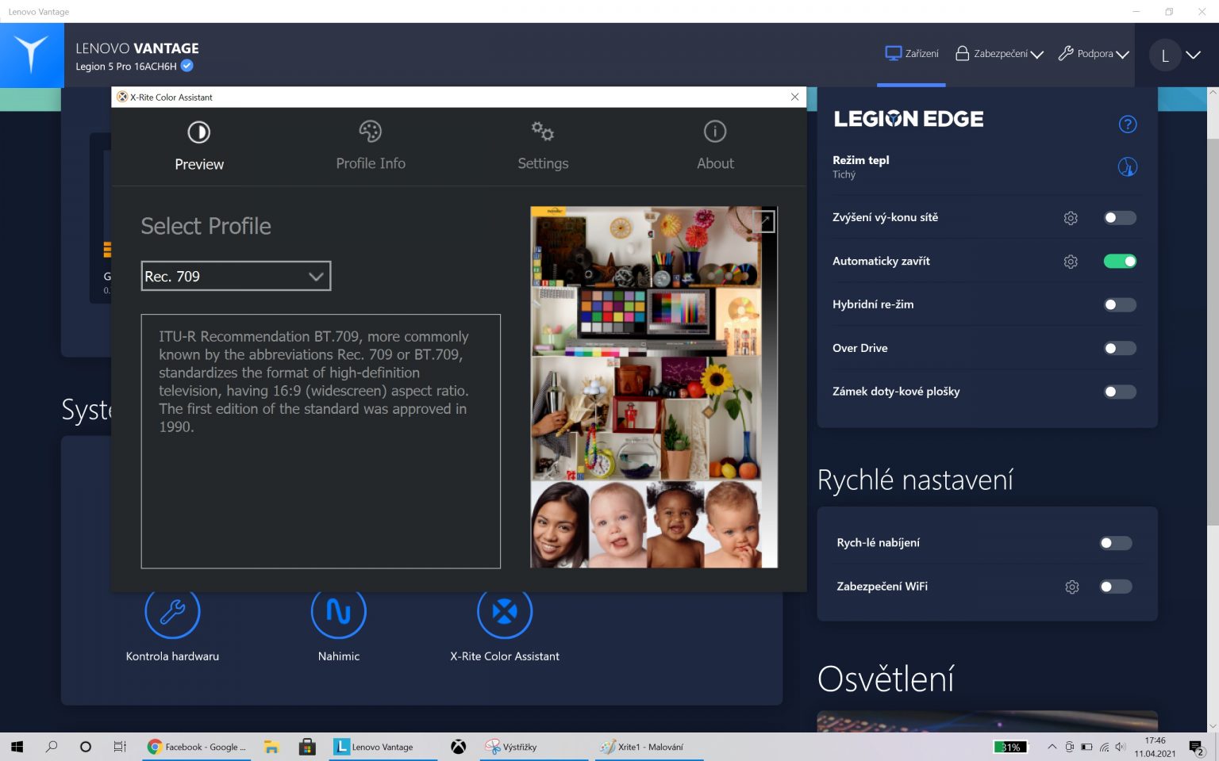Image resolution: width=1219 pixels, height=761 pixels.
Task: Open the thermal mode (Režim tepl) icon
Action: (x=1127, y=167)
